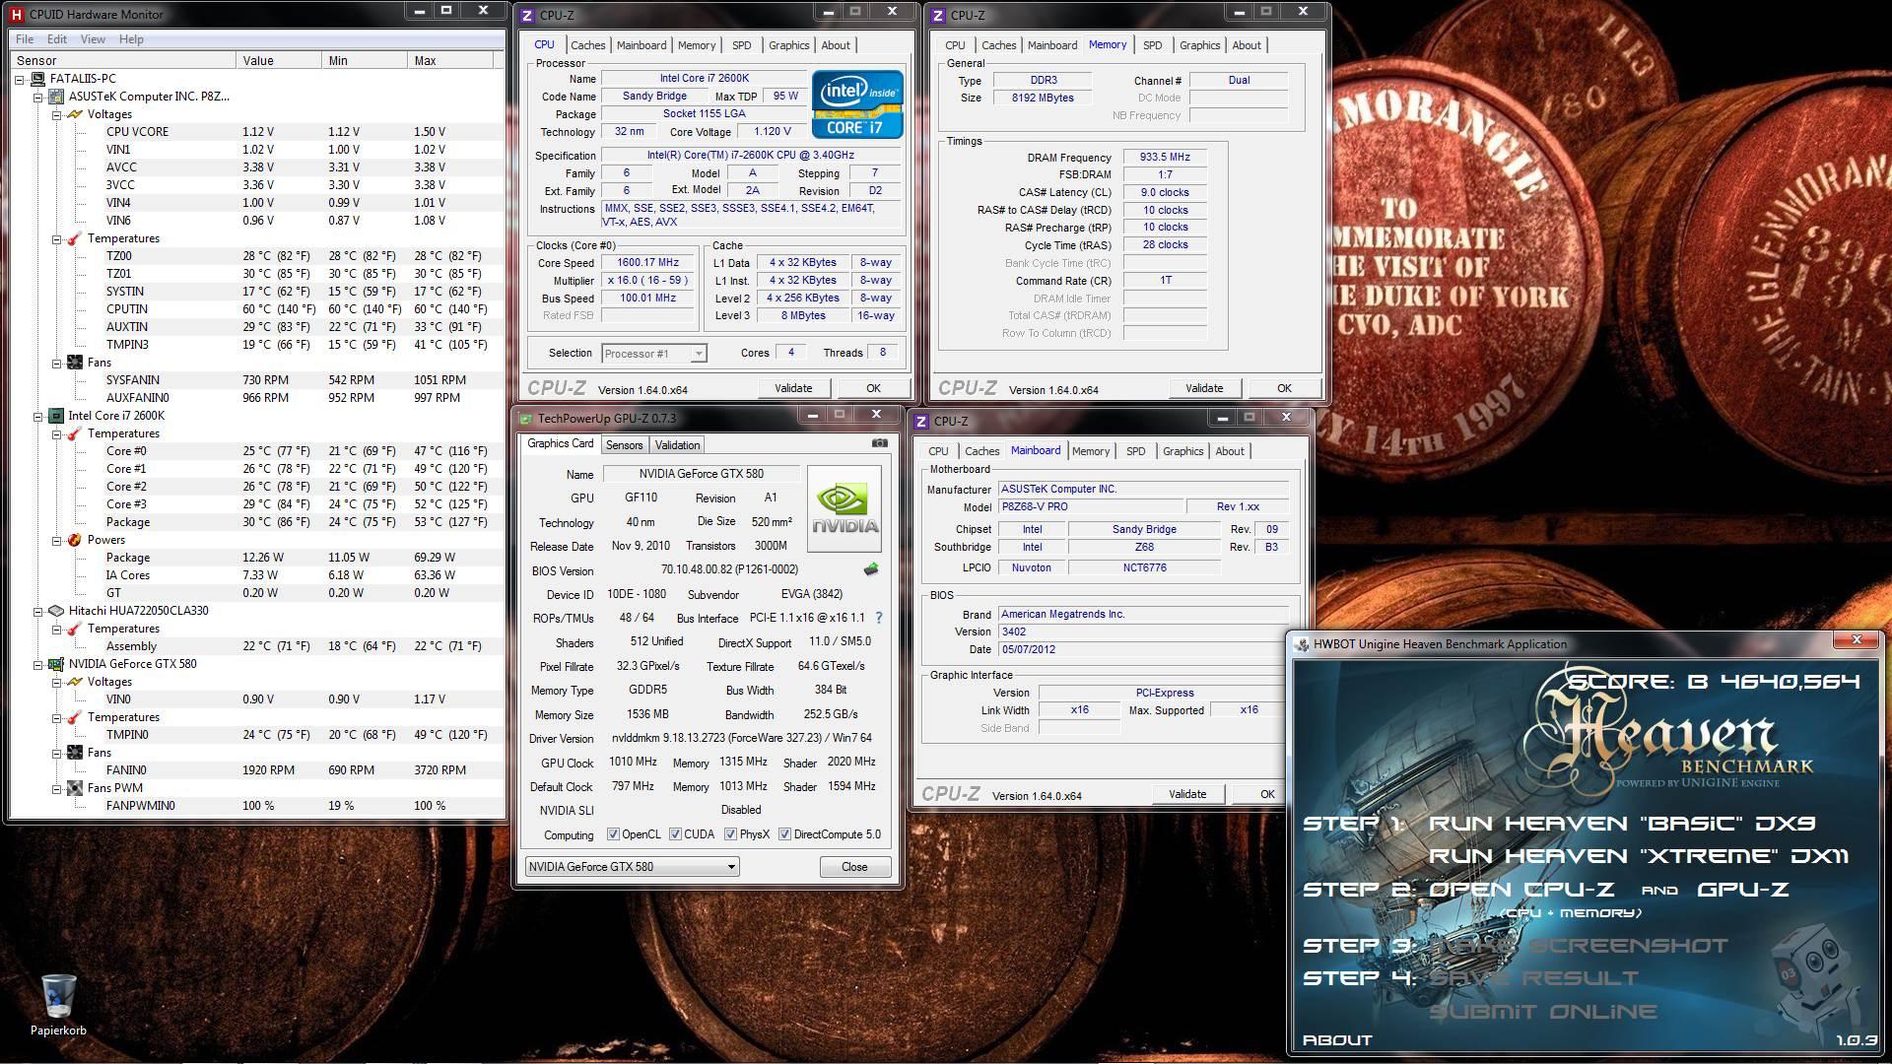
Task: Click the Fans icon under ASUSTeK
Action: coord(74,363)
